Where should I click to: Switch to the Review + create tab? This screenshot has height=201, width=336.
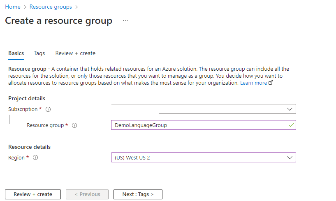[75, 53]
